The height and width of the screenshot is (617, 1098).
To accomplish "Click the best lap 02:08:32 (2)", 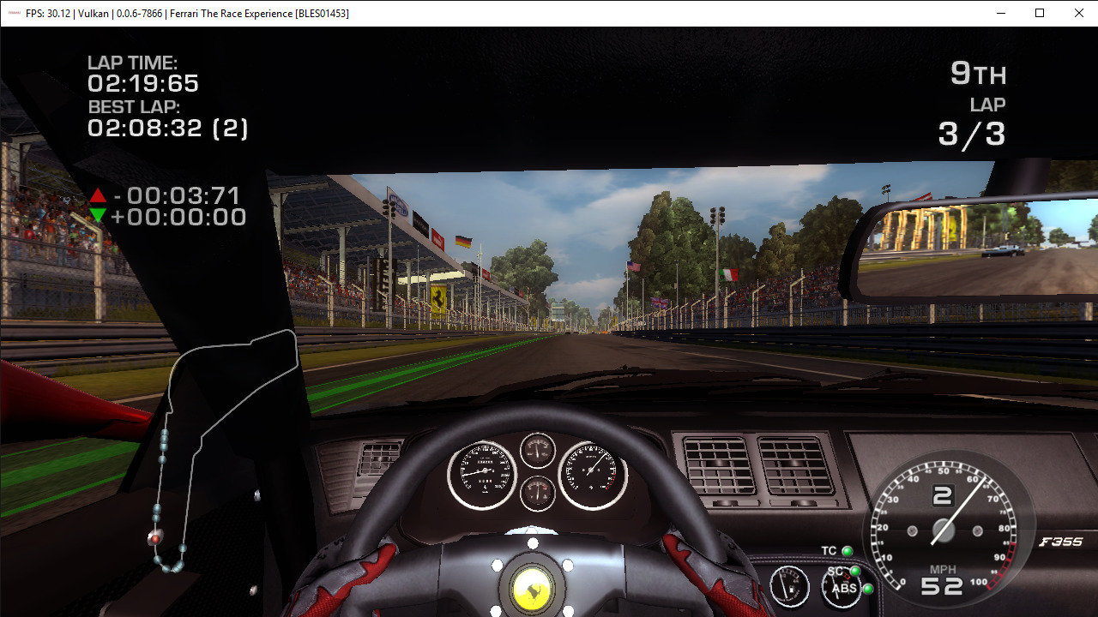I will (x=168, y=129).
